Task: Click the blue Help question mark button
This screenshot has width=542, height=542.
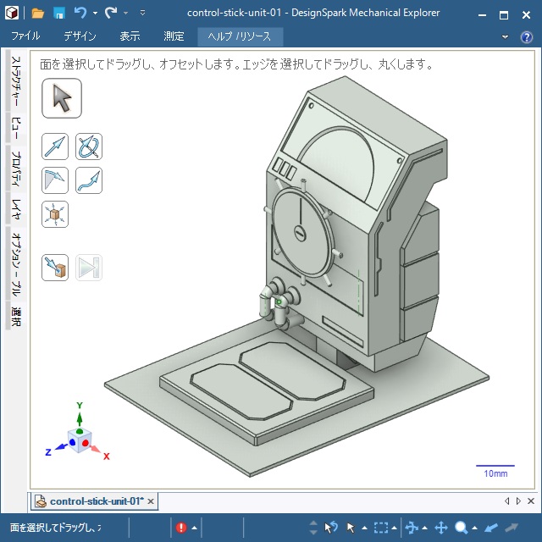Action: (x=526, y=36)
